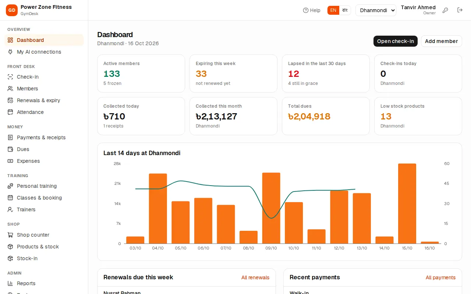471x294 pixels.
Task: Click the GD logo badge
Action: [12, 10]
